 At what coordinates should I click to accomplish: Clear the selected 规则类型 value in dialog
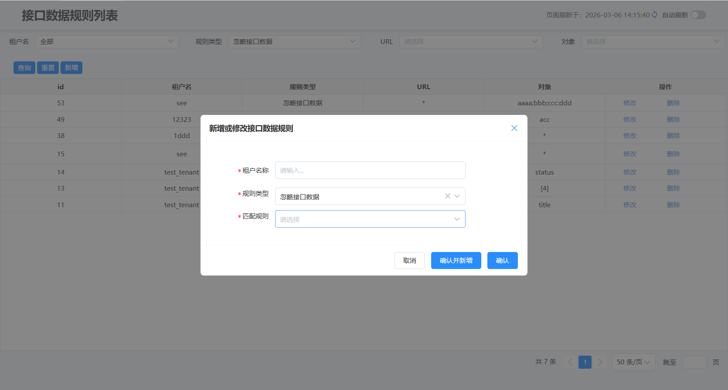click(x=447, y=196)
